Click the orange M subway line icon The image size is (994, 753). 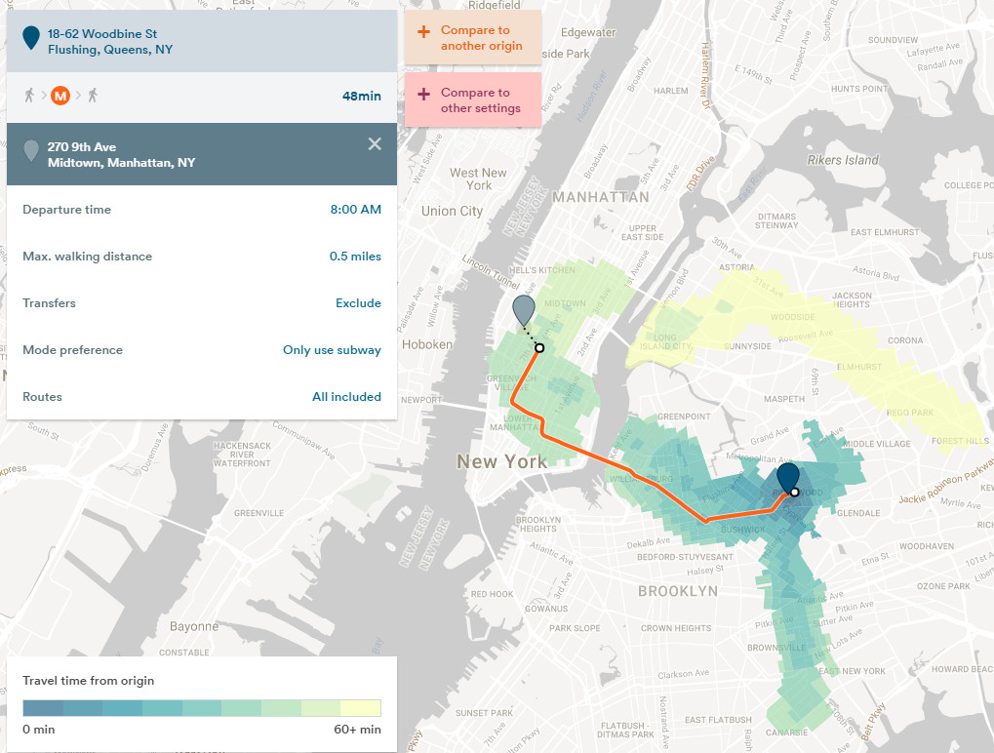(x=60, y=96)
